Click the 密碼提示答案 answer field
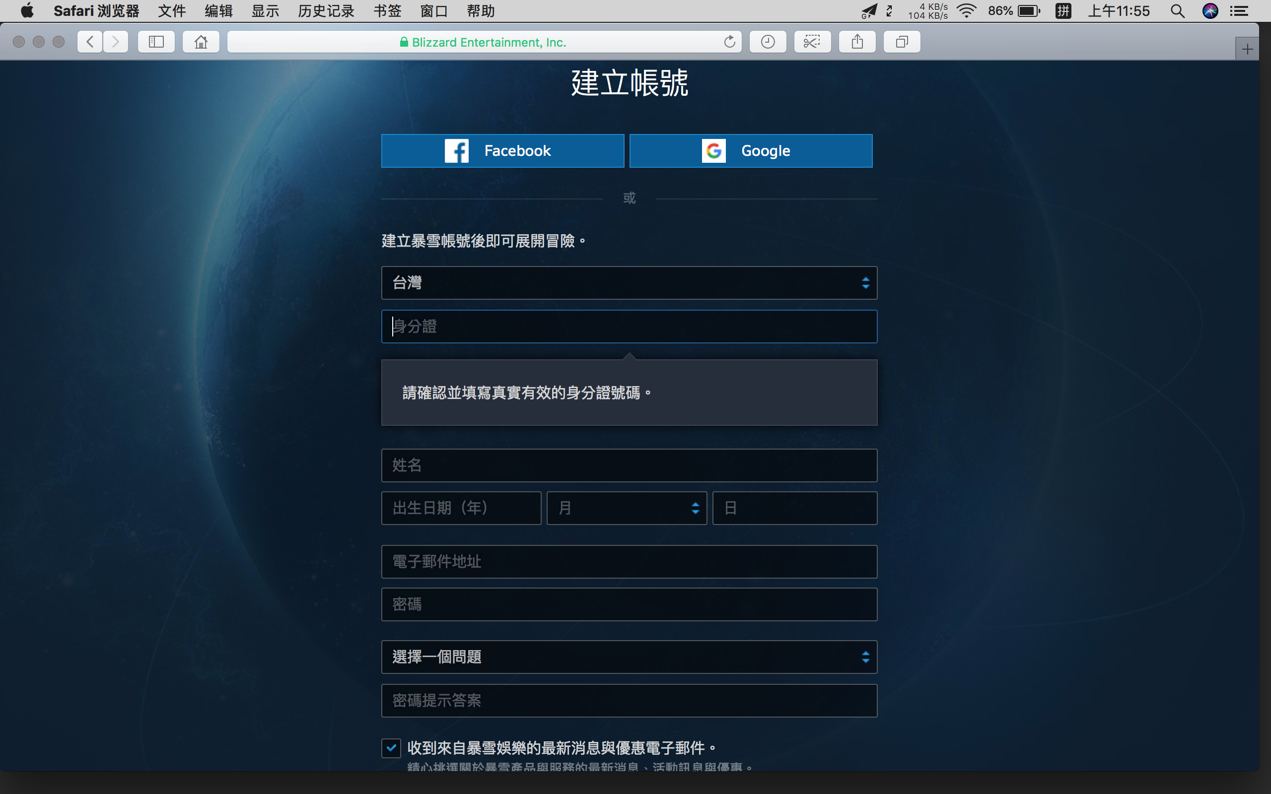Image resolution: width=1271 pixels, height=794 pixels. [629, 701]
